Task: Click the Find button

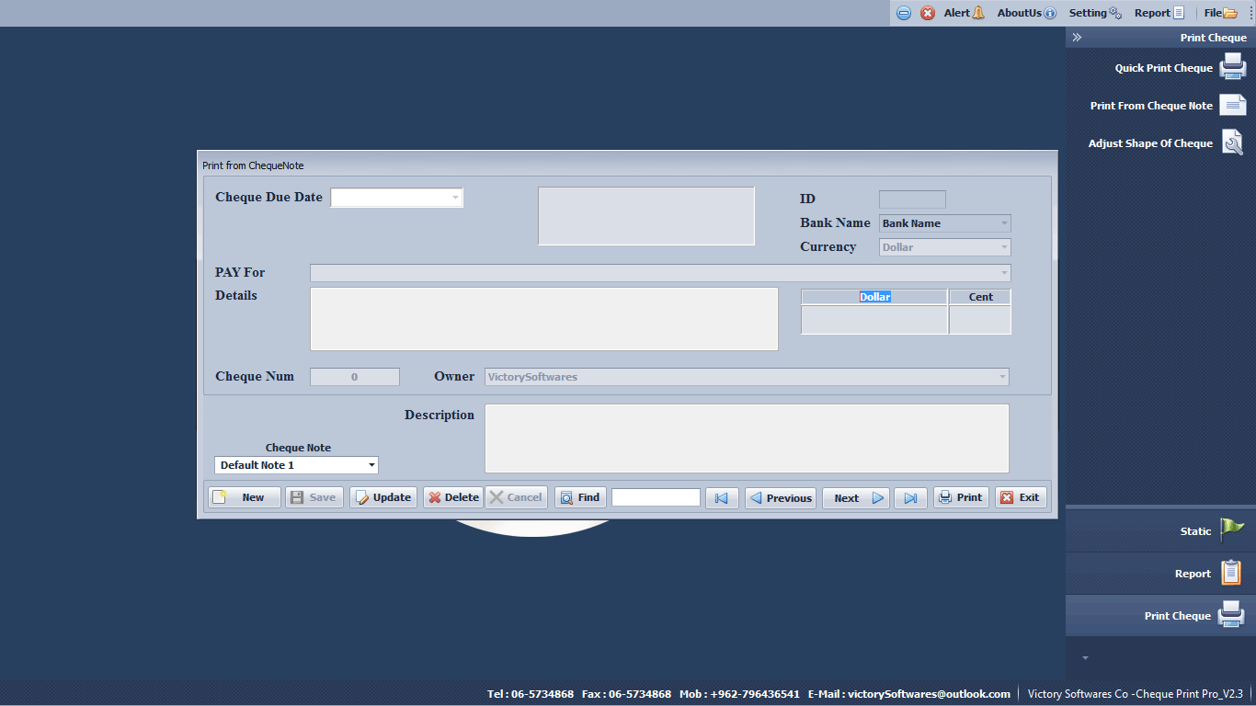Action: pyautogui.click(x=580, y=497)
